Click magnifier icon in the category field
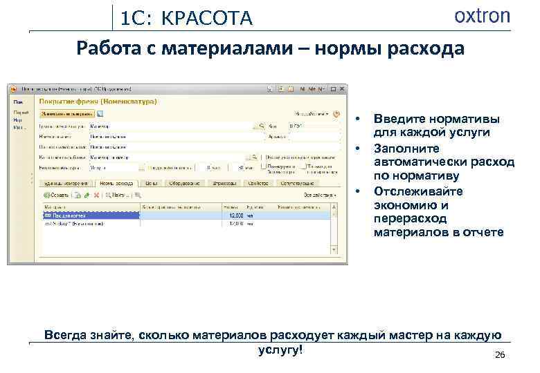Screen dimensions: 540x373 click(x=254, y=157)
